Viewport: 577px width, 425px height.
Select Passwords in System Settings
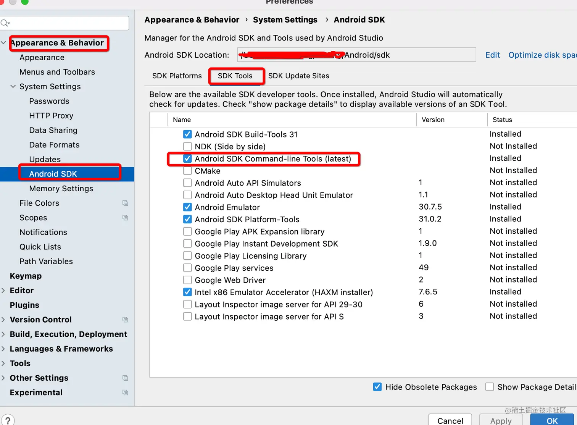click(x=49, y=101)
